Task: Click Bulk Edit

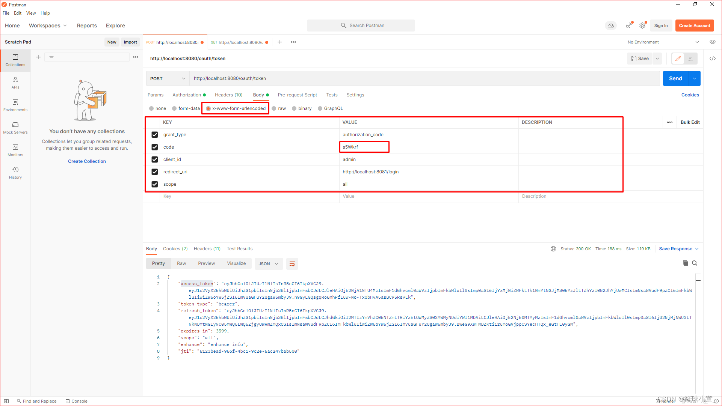Action: point(690,122)
